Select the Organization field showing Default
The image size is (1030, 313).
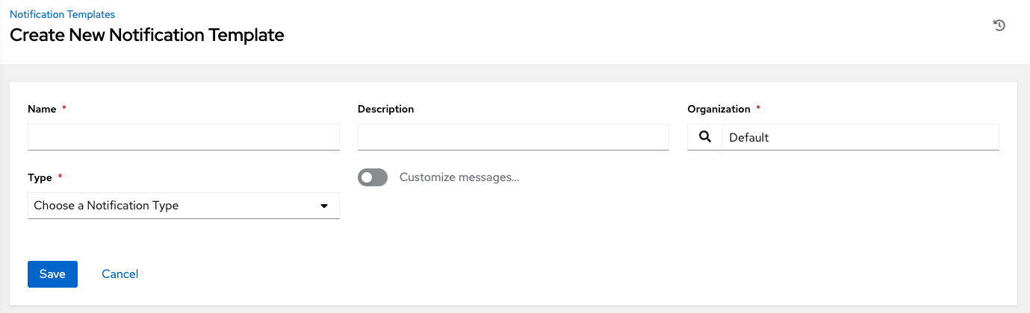860,137
